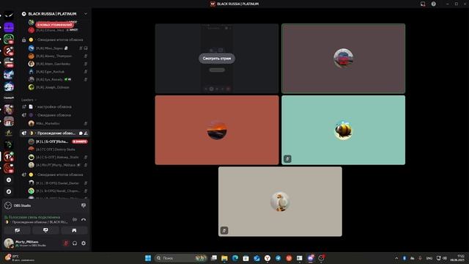Select the duck avatar participant tile
The width and height of the screenshot is (469, 264).
coord(280,202)
